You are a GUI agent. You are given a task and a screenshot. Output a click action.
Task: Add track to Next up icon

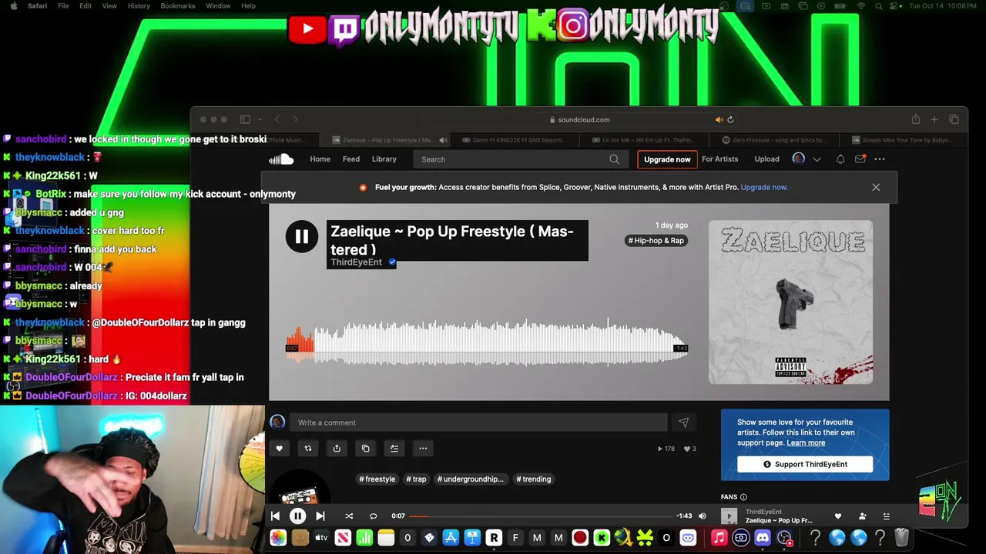tap(394, 449)
